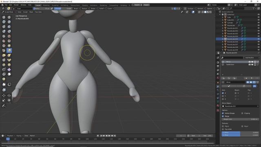Select the Draw Face Sets tool
The width and height of the screenshot is (261, 147).
point(4,79)
